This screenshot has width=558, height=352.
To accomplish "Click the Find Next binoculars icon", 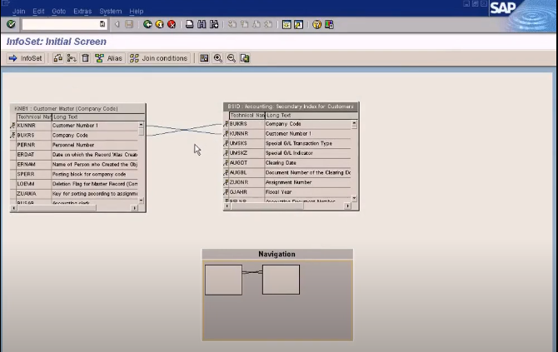I will (214, 24).
